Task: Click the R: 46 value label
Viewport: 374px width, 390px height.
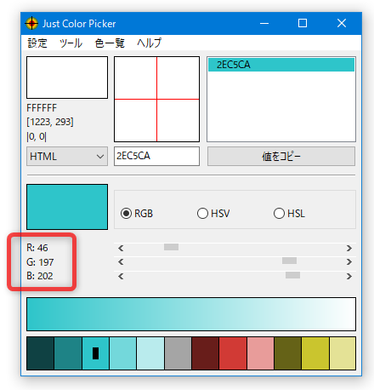Action: pos(37,248)
